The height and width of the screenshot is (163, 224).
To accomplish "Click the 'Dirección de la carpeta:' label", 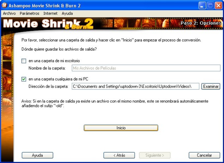I will tap(49, 86).
